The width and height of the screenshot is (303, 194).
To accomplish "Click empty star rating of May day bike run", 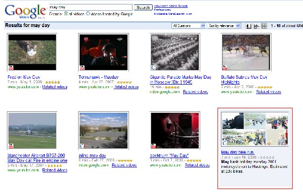I will [267, 157].
